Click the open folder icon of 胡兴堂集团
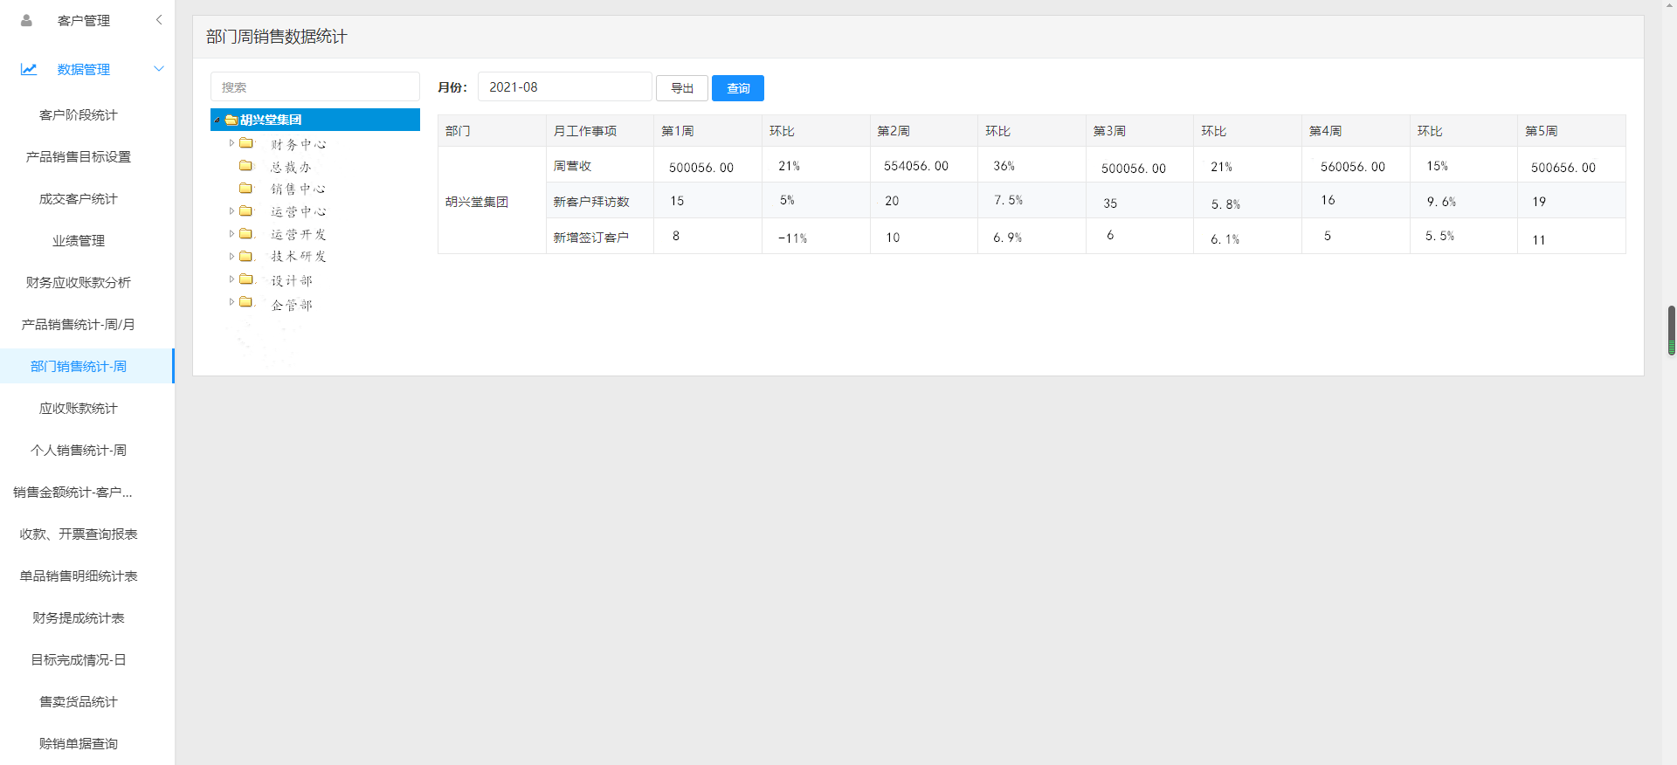The image size is (1677, 765). (x=231, y=120)
